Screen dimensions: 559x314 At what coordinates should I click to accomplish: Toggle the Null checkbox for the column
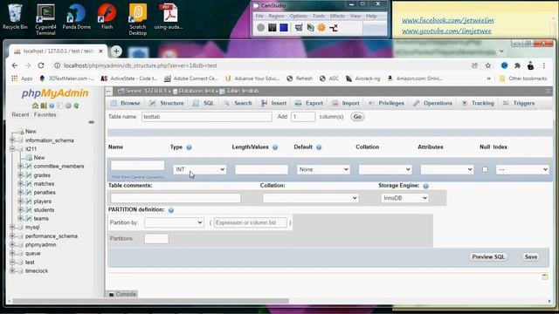(x=485, y=169)
